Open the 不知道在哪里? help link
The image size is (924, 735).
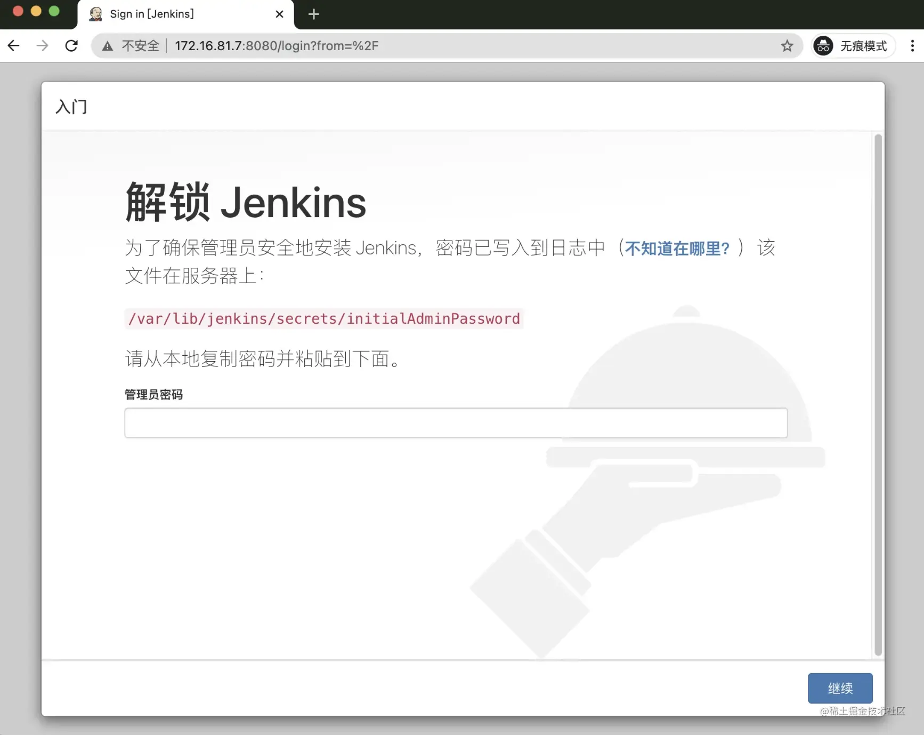[x=677, y=248]
